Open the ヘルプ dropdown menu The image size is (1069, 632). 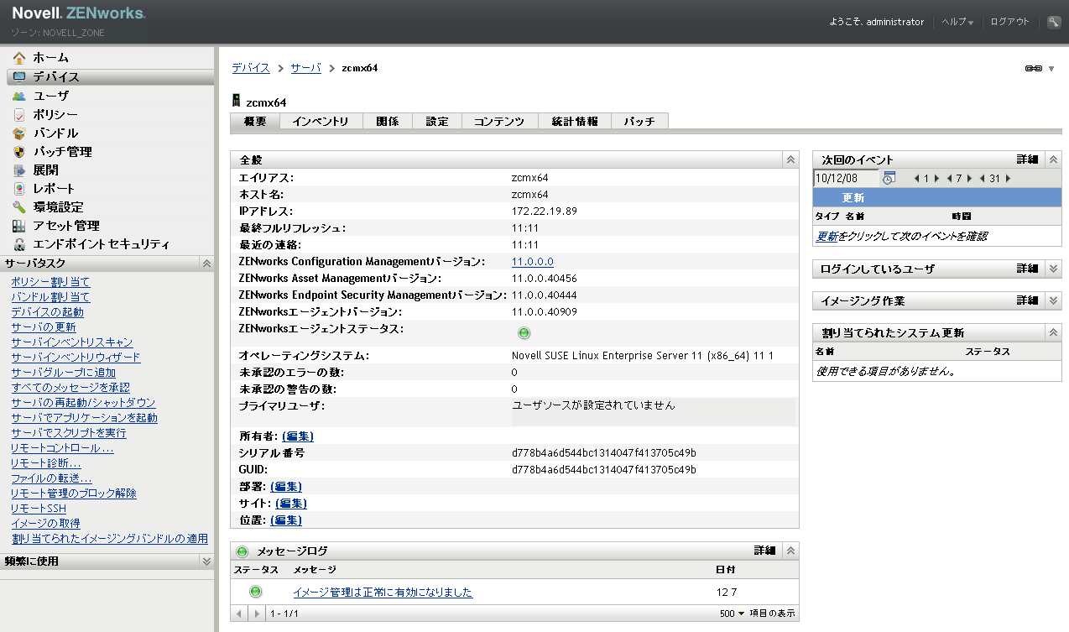click(957, 23)
